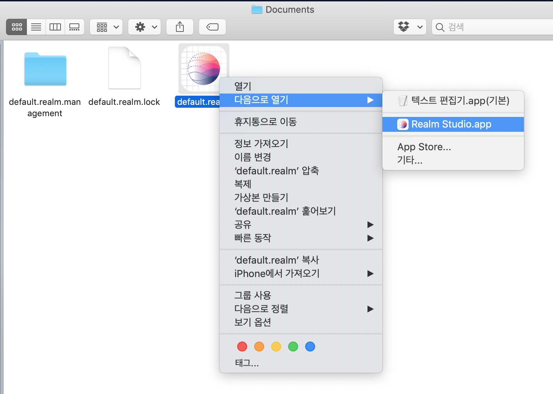Switch Finder to icon view
The image size is (553, 394).
click(17, 27)
